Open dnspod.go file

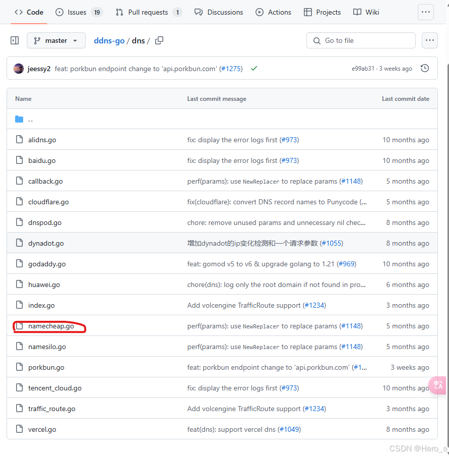pos(45,222)
